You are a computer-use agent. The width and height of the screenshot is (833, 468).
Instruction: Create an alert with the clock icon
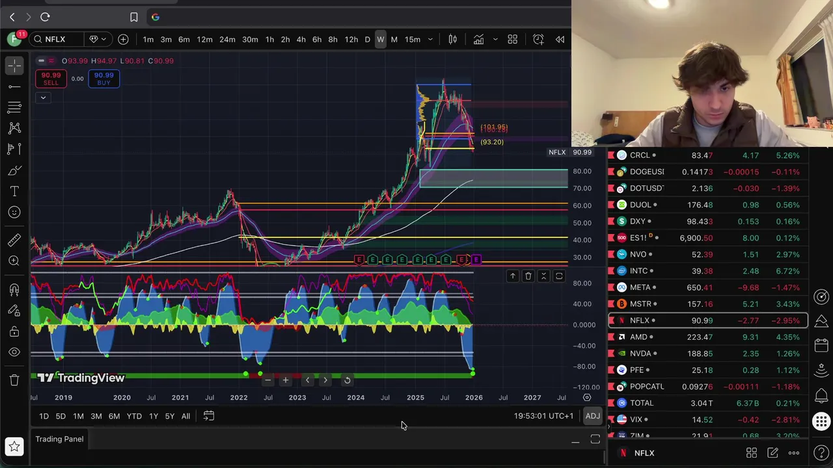[538, 40]
